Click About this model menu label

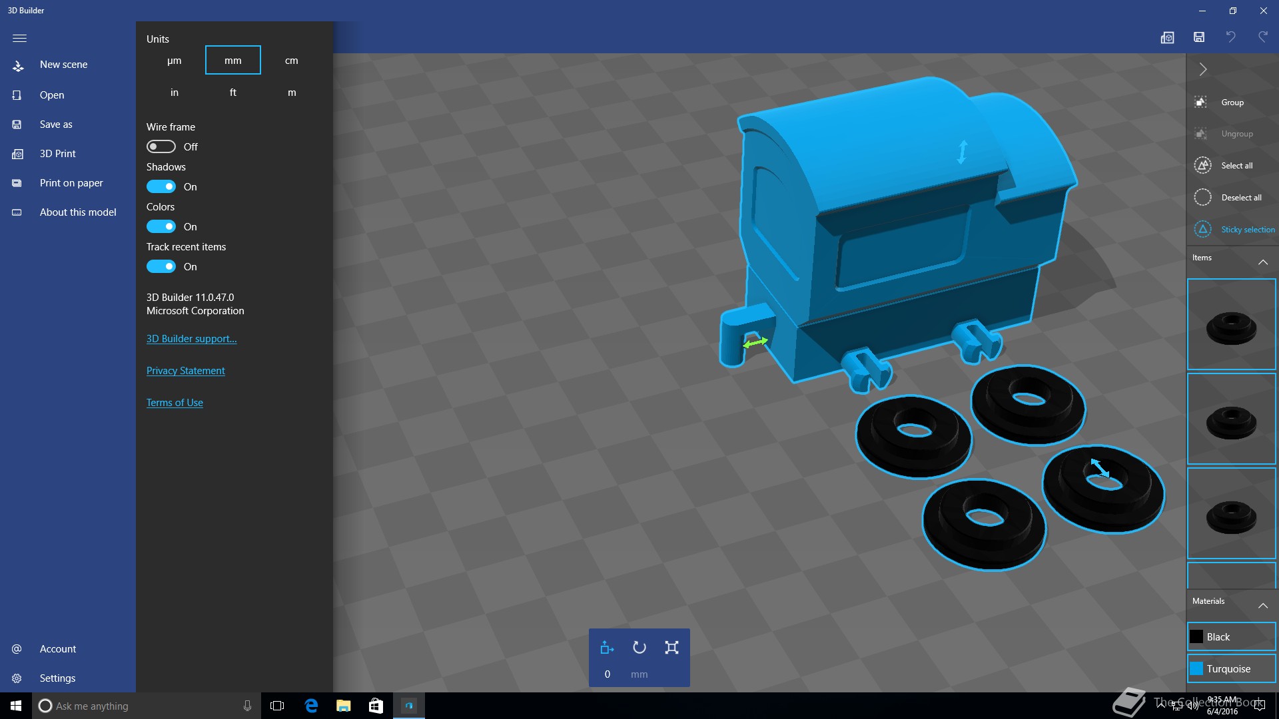coord(78,212)
